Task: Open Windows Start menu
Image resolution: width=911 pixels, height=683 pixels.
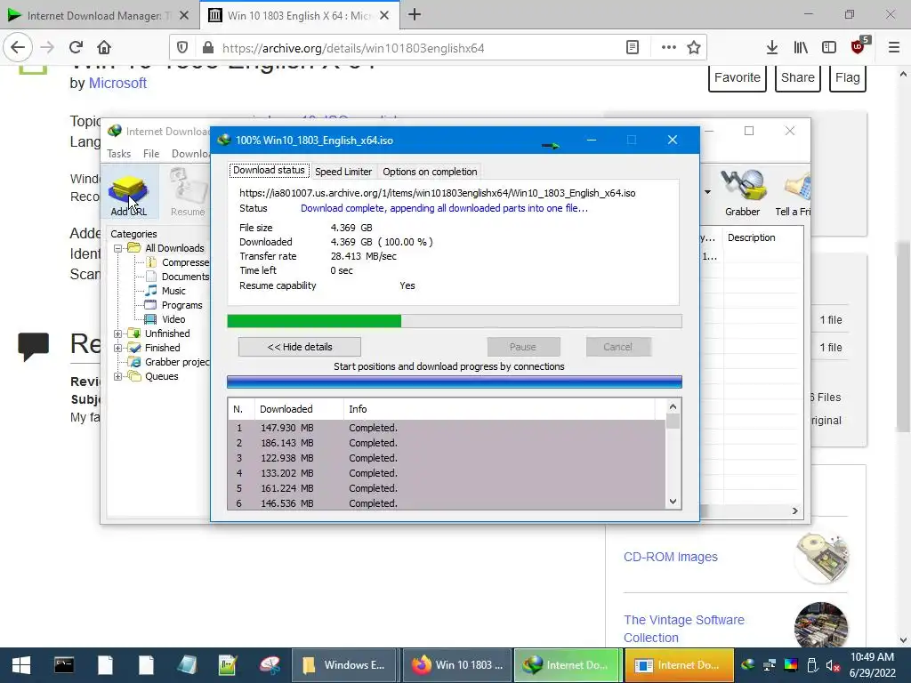Action: pyautogui.click(x=21, y=665)
